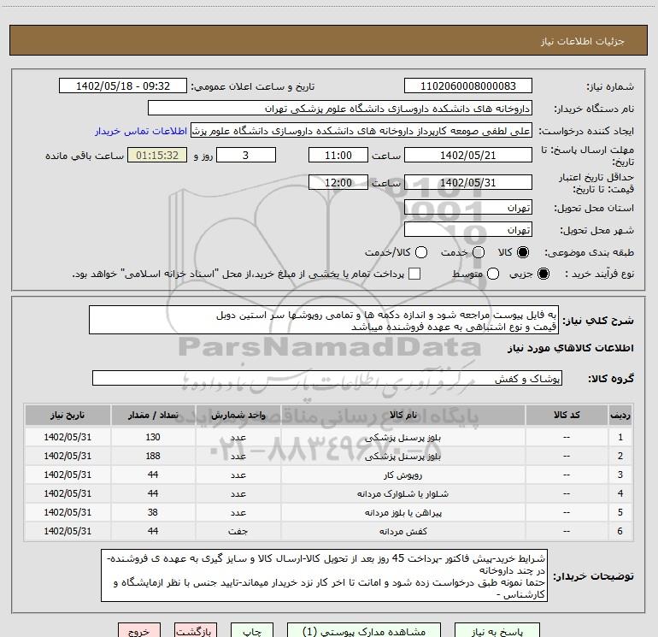Click the نام دستگاه خریدار field

point(340,109)
